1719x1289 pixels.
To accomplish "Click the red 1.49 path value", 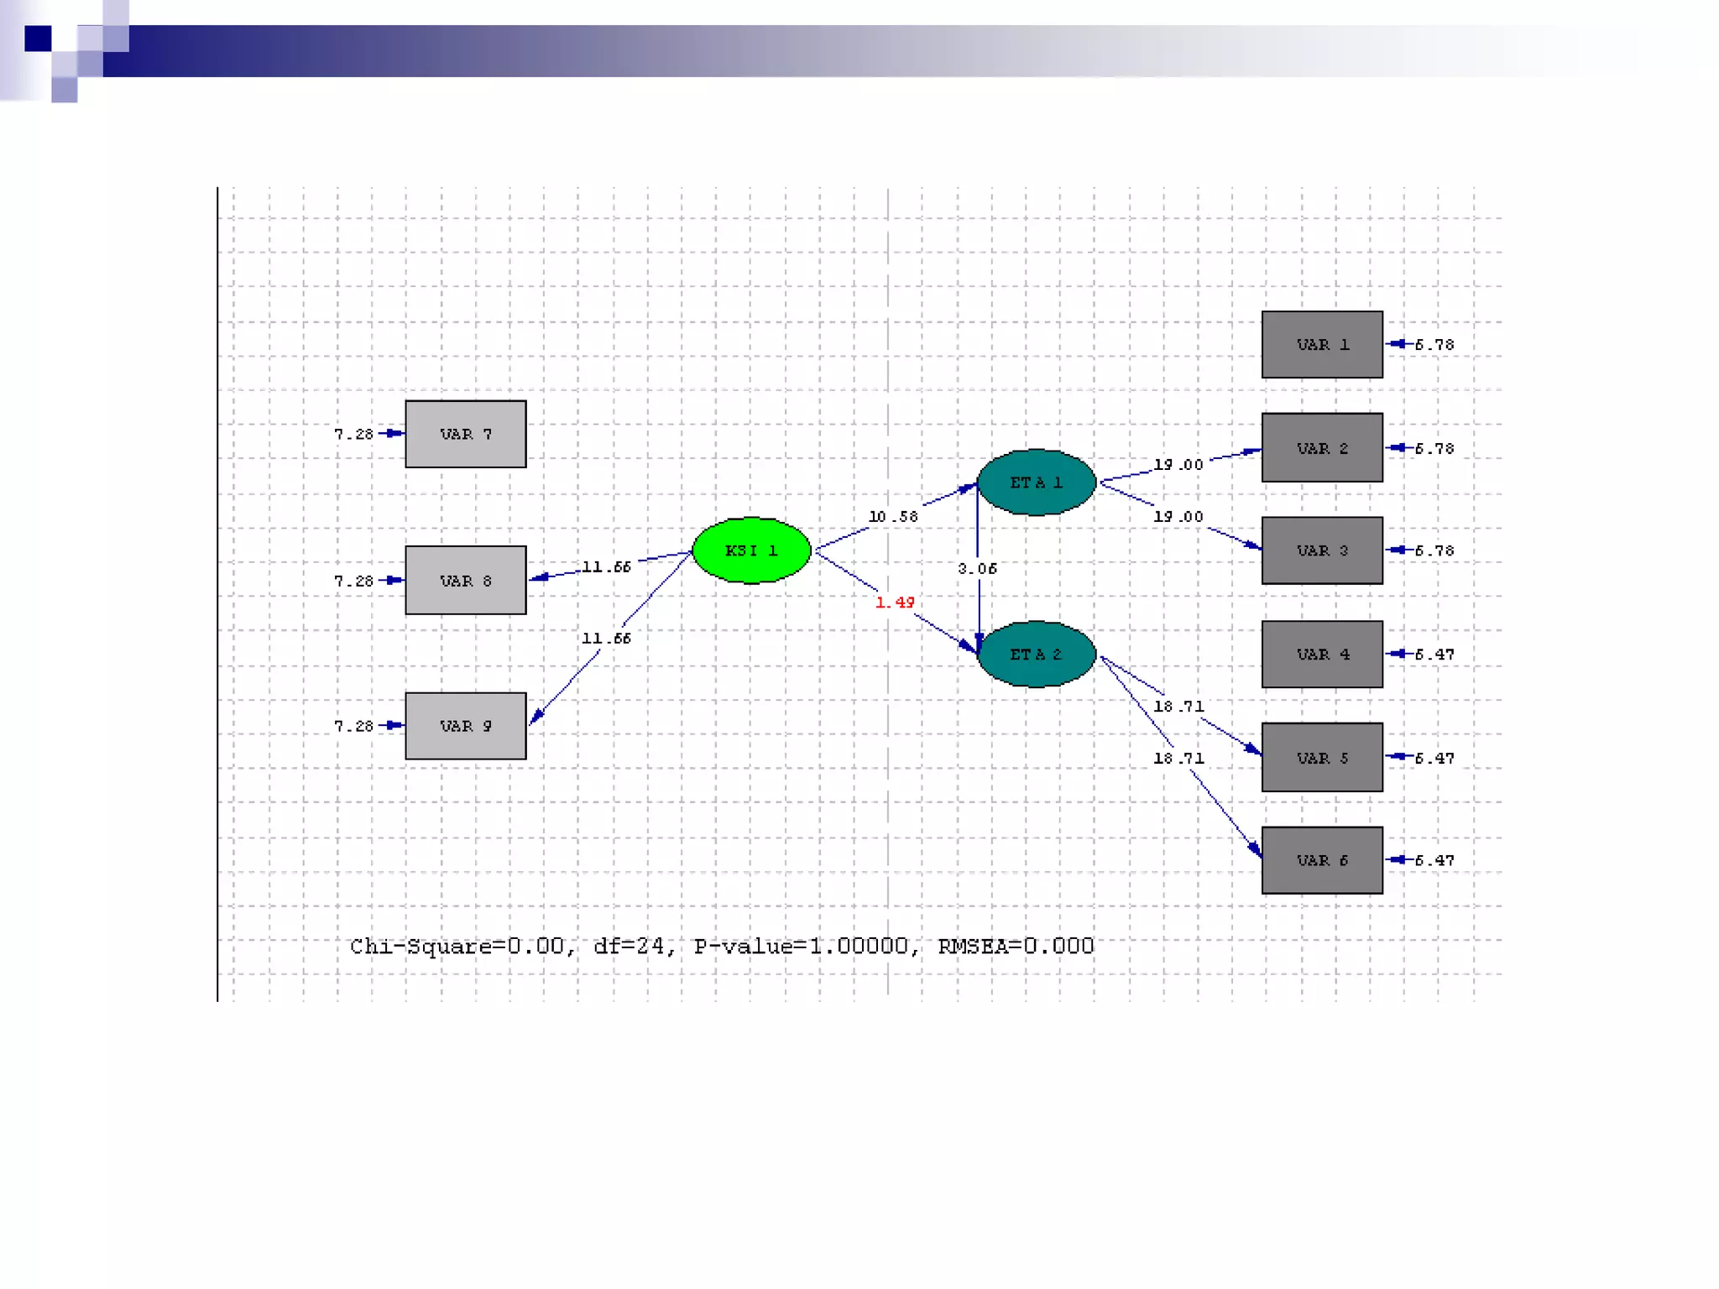I will [x=895, y=603].
